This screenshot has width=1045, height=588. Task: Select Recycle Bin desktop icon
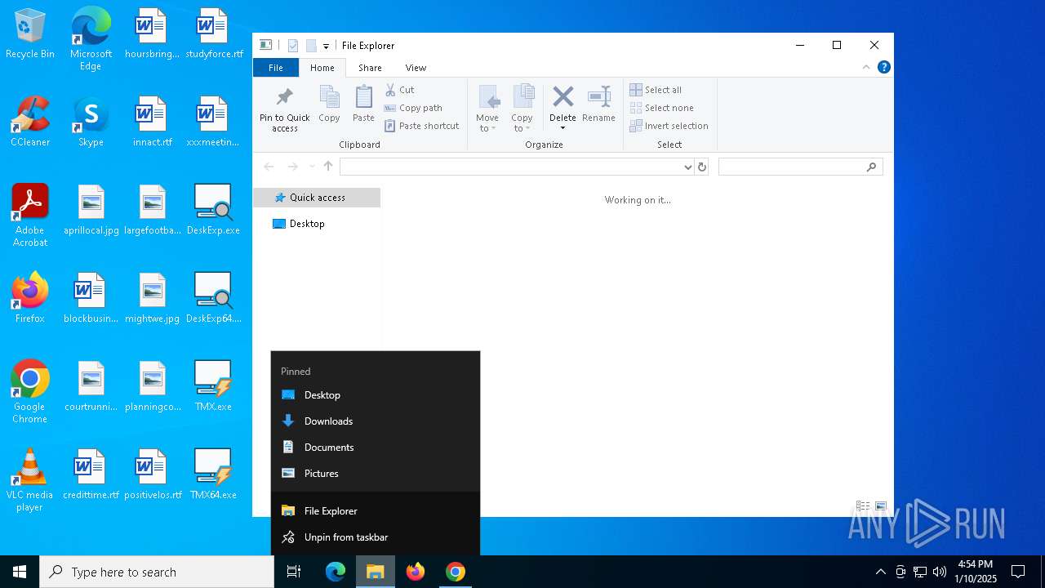pos(30,34)
